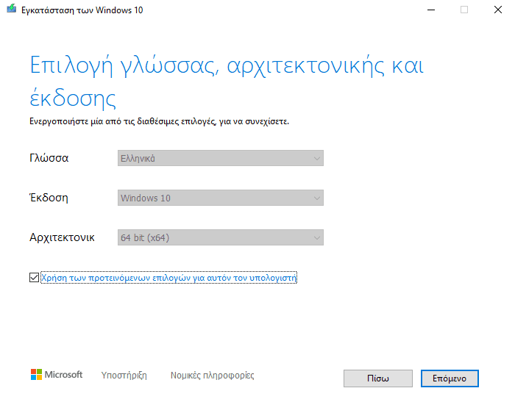Open the Έκδοση dropdown showing Windows 10
Image resolution: width=515 pixels, height=402 pixels.
[x=221, y=198]
